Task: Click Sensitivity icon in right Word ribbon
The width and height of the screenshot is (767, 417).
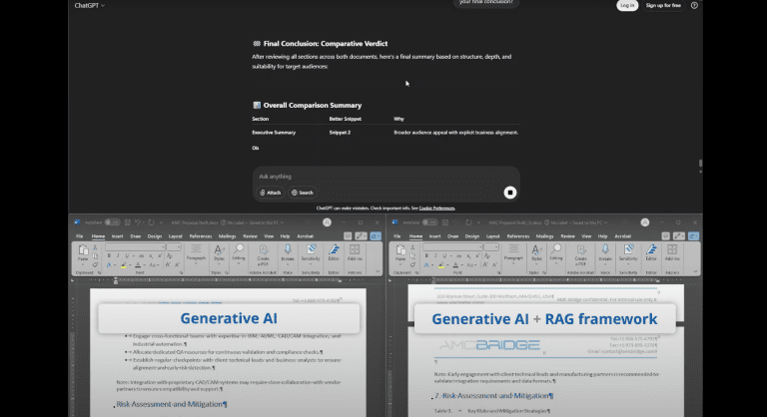Action: (626, 250)
